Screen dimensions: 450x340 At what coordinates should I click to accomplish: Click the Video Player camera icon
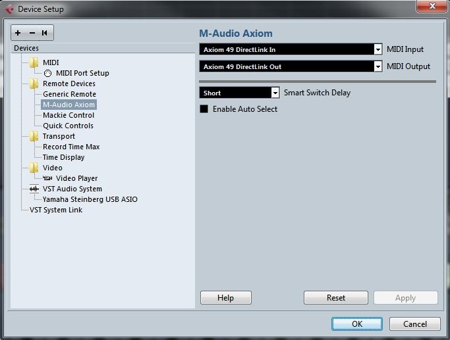coord(47,178)
